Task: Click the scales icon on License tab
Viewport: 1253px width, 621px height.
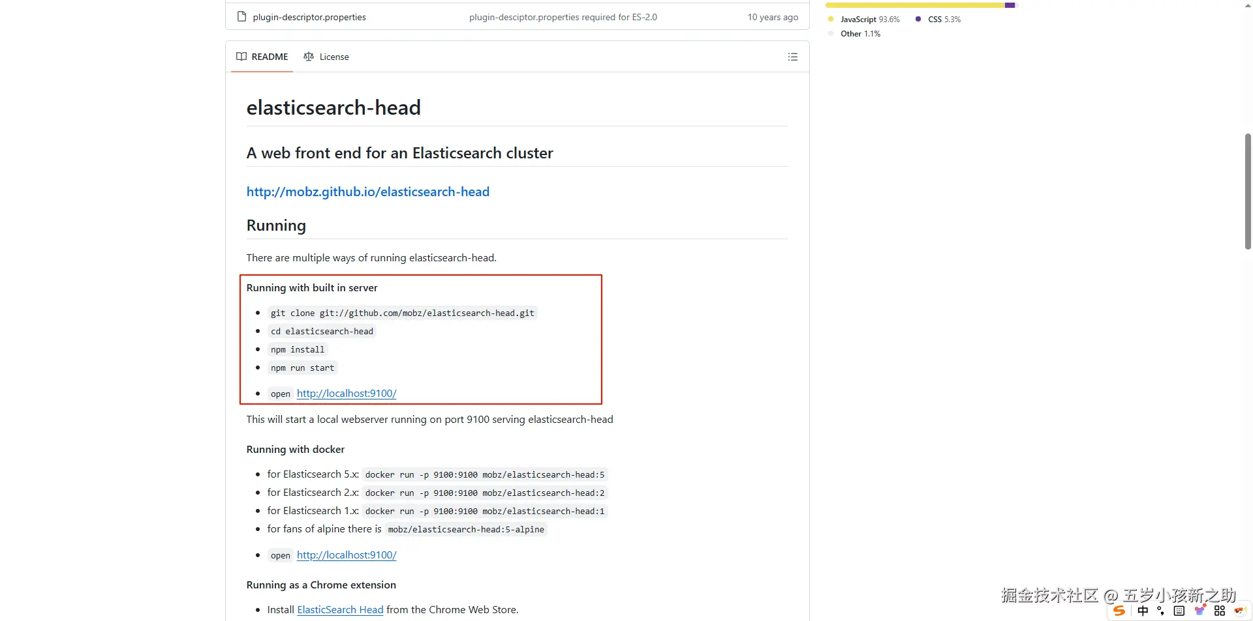Action: click(x=309, y=57)
